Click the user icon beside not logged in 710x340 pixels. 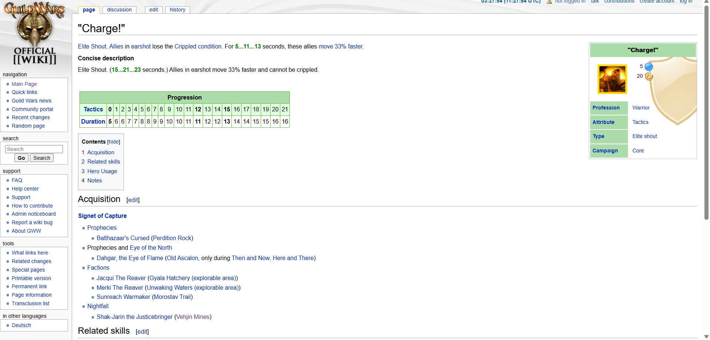coord(549,2)
